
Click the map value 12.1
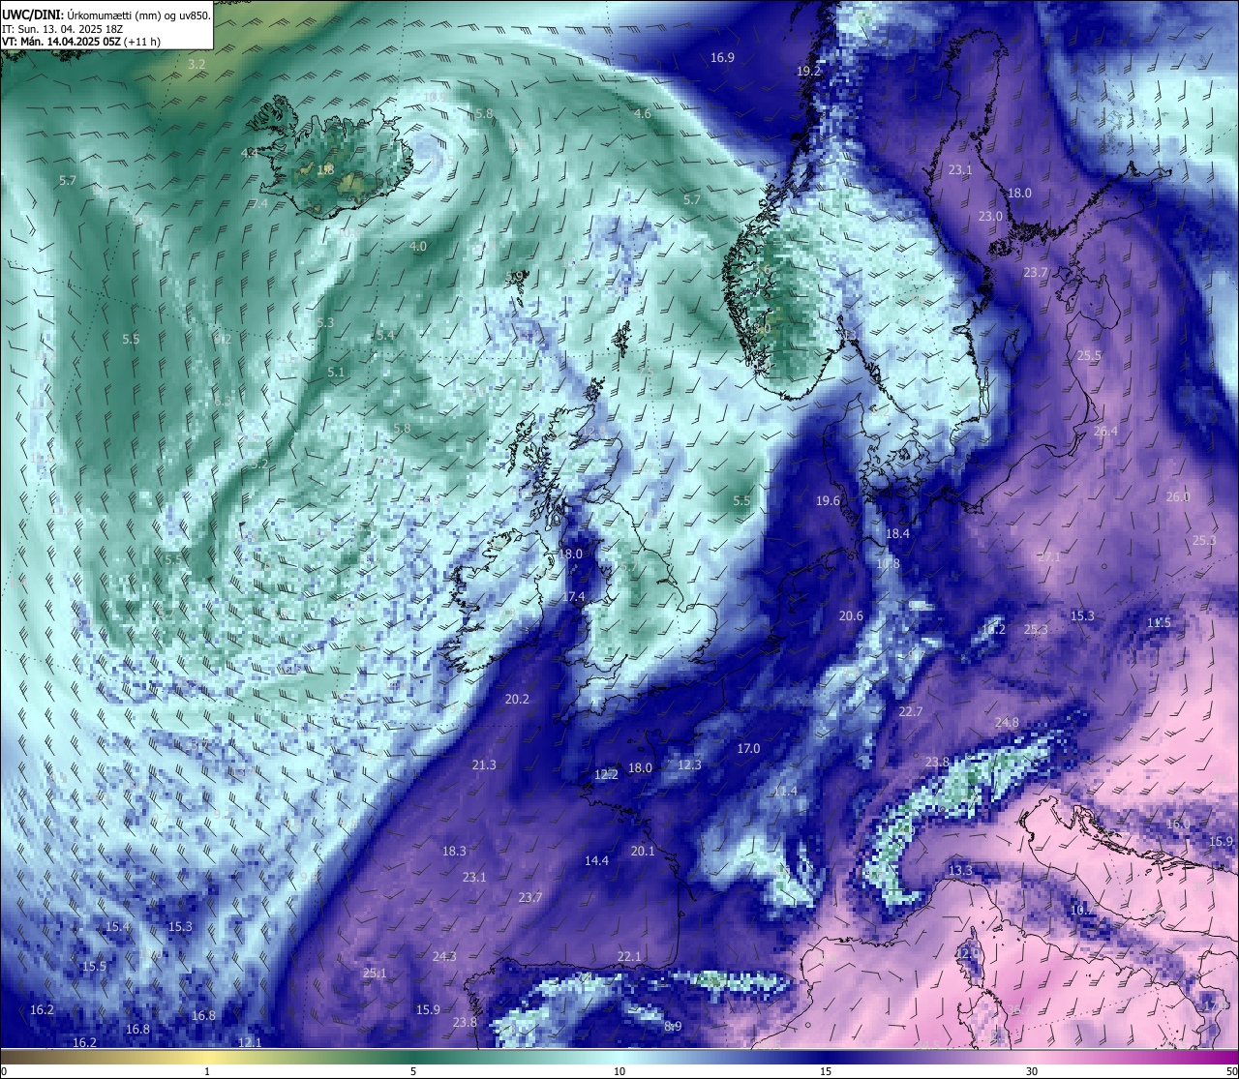[x=250, y=1042]
